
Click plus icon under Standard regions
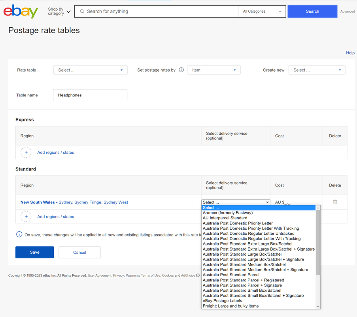26,217
